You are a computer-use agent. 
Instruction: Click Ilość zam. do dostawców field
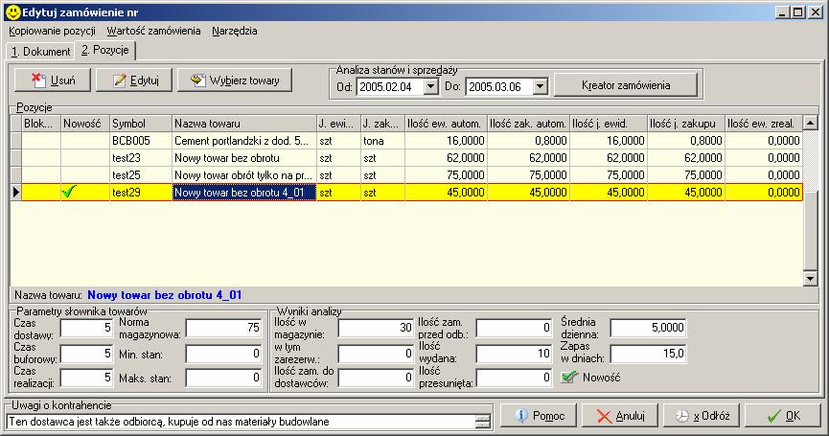coord(376,378)
